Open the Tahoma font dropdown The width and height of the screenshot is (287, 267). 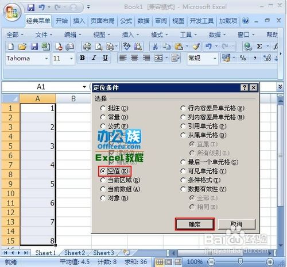tap(46, 58)
